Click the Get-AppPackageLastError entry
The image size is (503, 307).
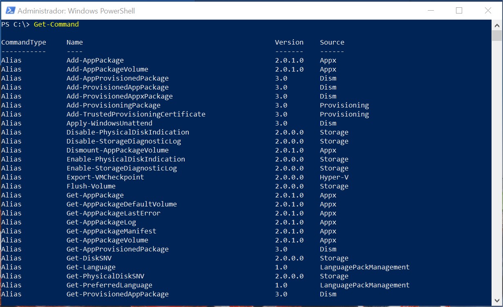tap(114, 213)
